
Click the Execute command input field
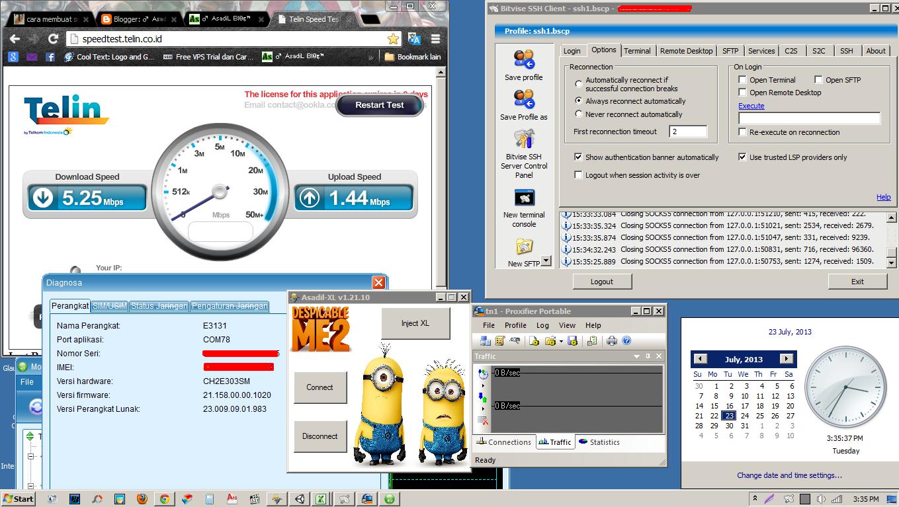coord(809,118)
